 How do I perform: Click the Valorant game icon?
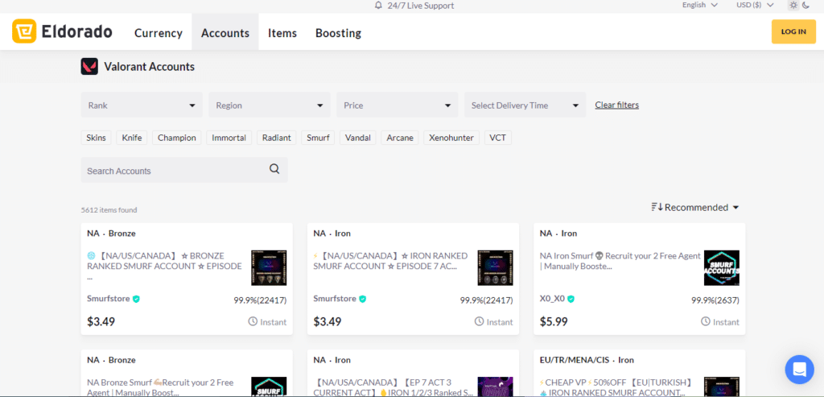click(89, 67)
